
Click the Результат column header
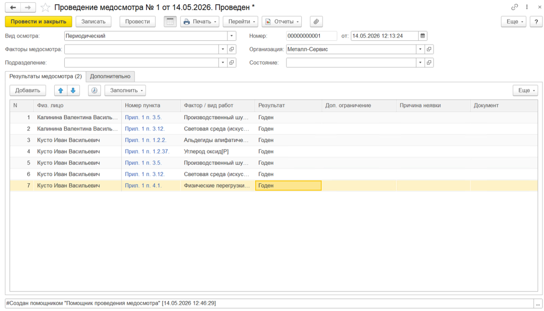pyautogui.click(x=288, y=105)
